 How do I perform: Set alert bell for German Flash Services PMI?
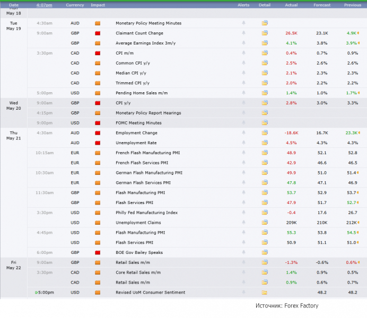tap(243, 183)
